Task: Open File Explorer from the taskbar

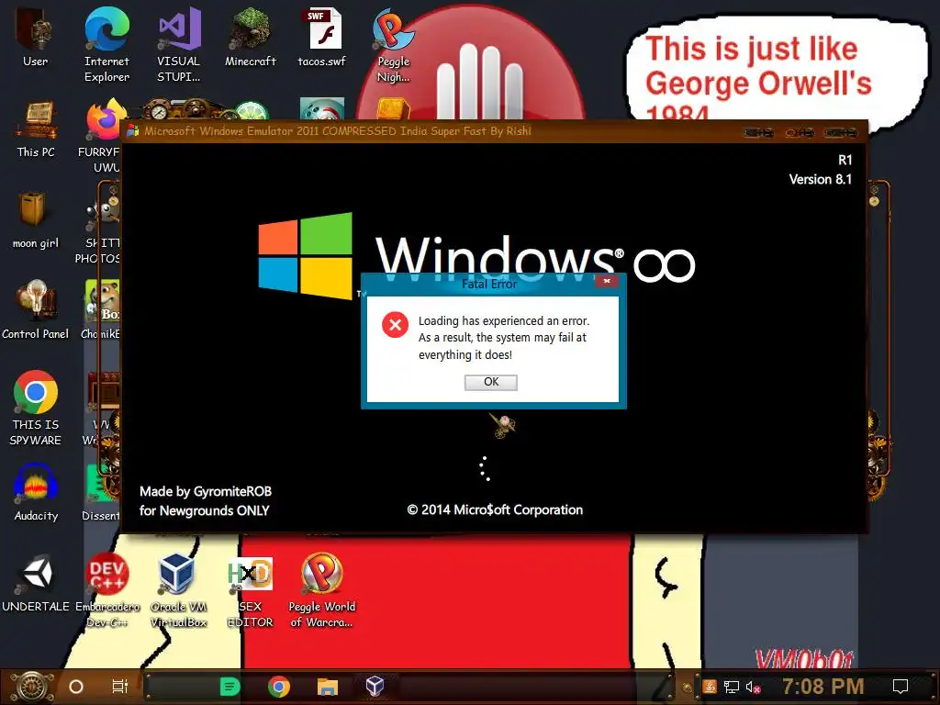Action: pyautogui.click(x=328, y=687)
